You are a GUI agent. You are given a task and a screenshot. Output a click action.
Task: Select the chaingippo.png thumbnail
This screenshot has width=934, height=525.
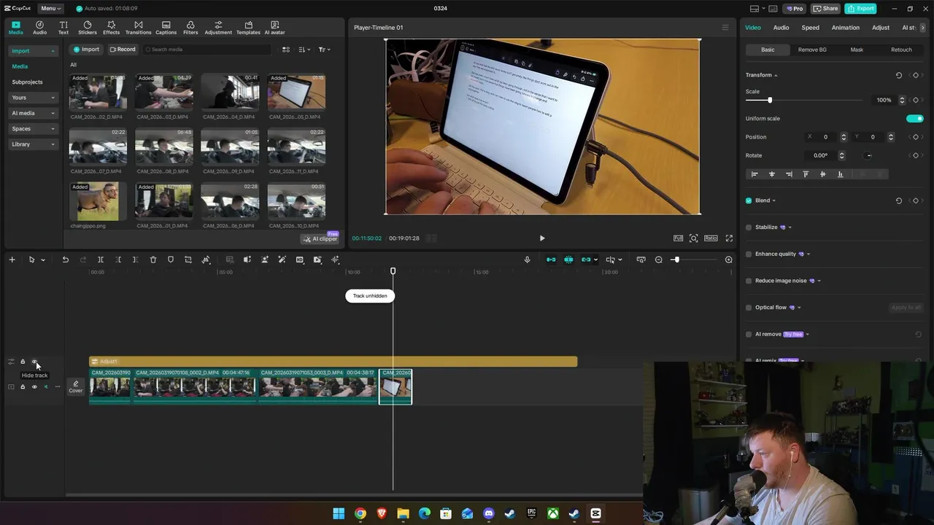point(98,201)
